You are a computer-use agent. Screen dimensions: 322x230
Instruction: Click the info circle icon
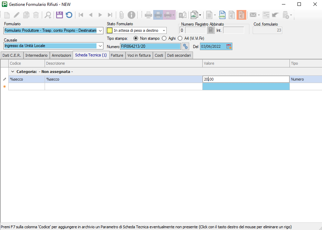click(131, 15)
